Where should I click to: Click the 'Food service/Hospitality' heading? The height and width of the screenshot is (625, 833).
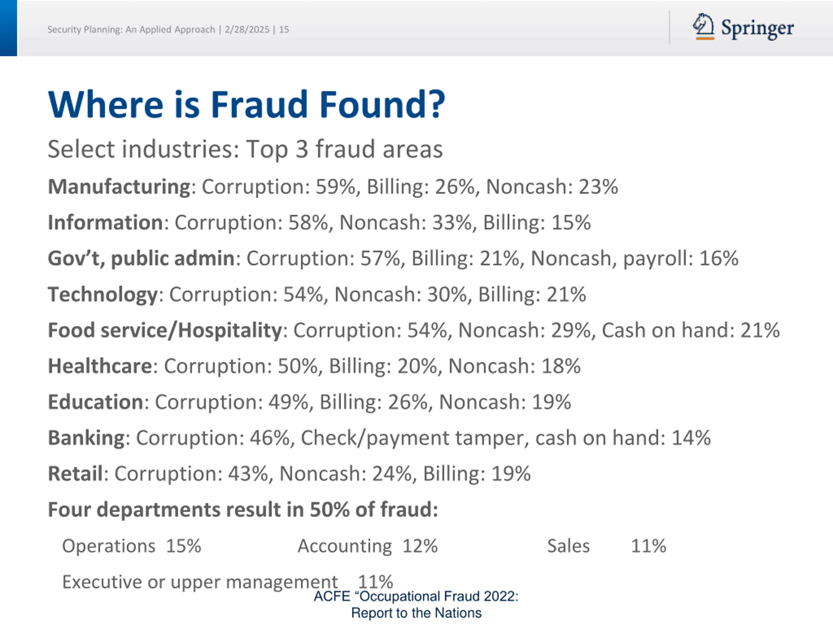(165, 330)
